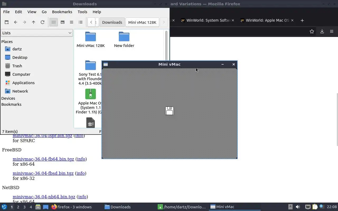Select the Apple Mac OS zip archive icon
This screenshot has width=338, height=211.
click(91, 94)
